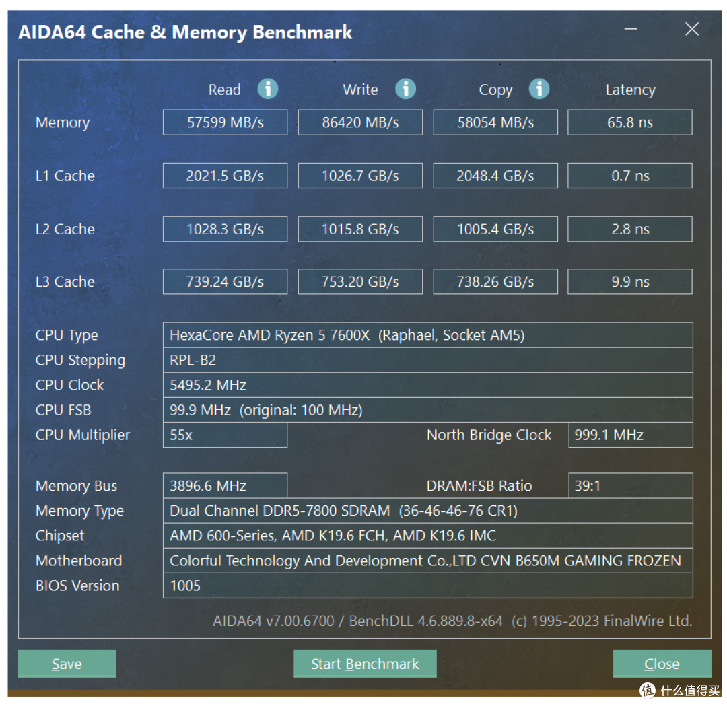The height and width of the screenshot is (706, 727).
Task: Click the Read column header
Action: (x=225, y=90)
